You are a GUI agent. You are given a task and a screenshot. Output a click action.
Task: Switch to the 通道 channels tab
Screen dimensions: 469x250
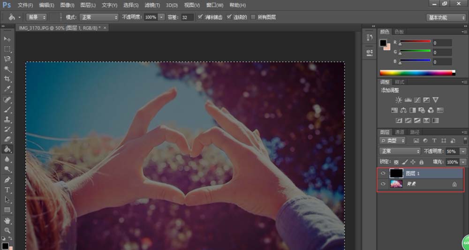400,132
